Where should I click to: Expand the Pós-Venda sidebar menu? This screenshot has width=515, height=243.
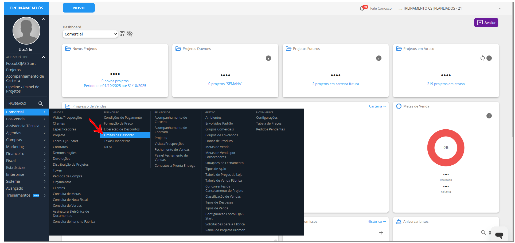pyautogui.click(x=26, y=119)
